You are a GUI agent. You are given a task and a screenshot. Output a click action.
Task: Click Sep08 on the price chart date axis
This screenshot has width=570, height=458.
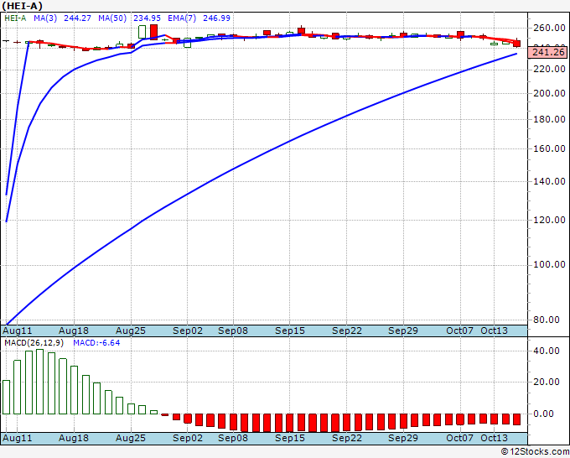tap(233, 331)
